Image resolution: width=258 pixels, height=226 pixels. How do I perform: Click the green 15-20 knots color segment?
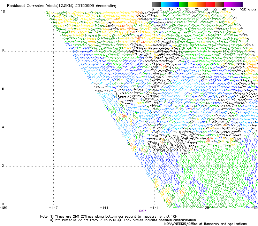(183, 4)
